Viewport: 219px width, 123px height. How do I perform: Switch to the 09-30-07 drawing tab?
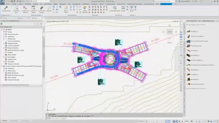(x=35, y=18)
